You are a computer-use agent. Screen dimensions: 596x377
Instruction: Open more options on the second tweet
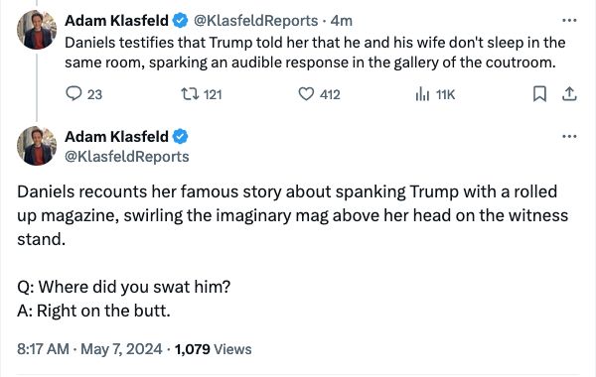(x=569, y=136)
